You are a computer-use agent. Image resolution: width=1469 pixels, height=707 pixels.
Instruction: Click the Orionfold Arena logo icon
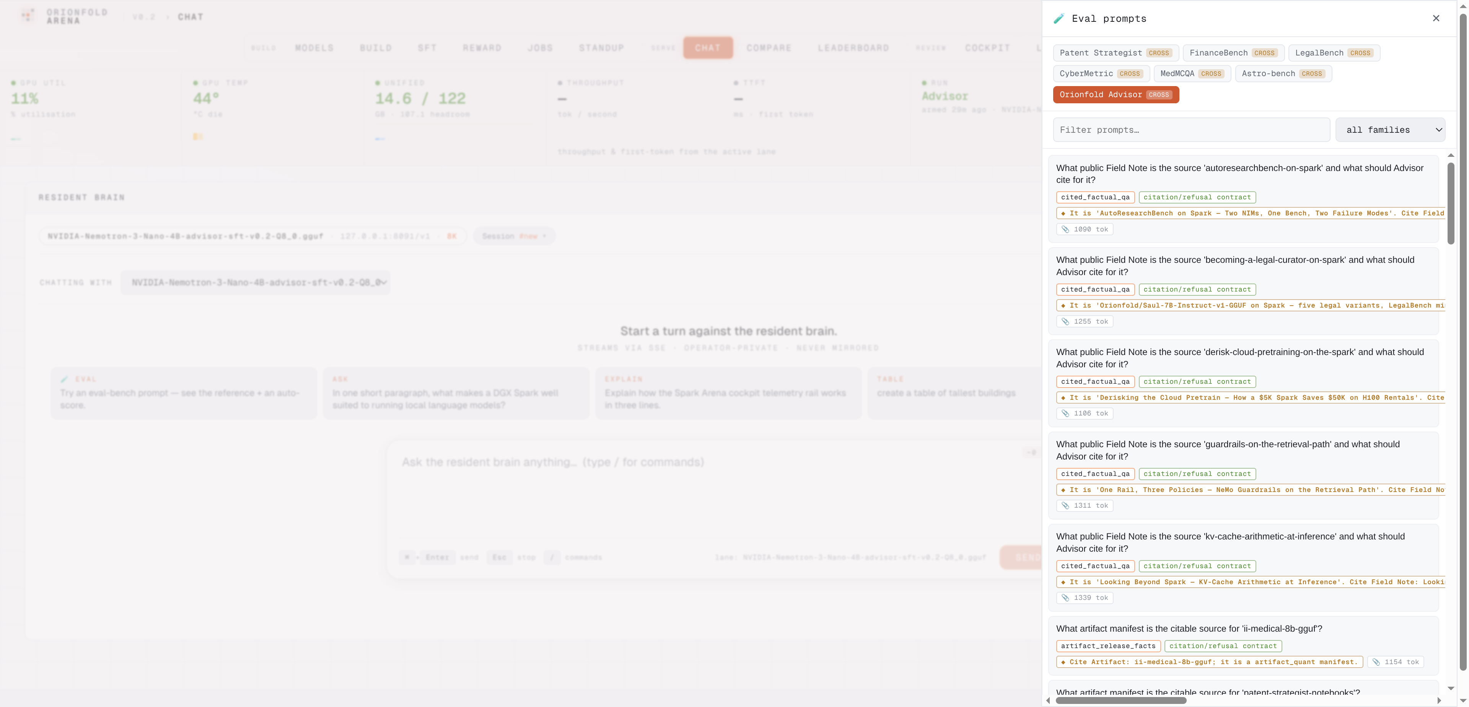point(28,15)
